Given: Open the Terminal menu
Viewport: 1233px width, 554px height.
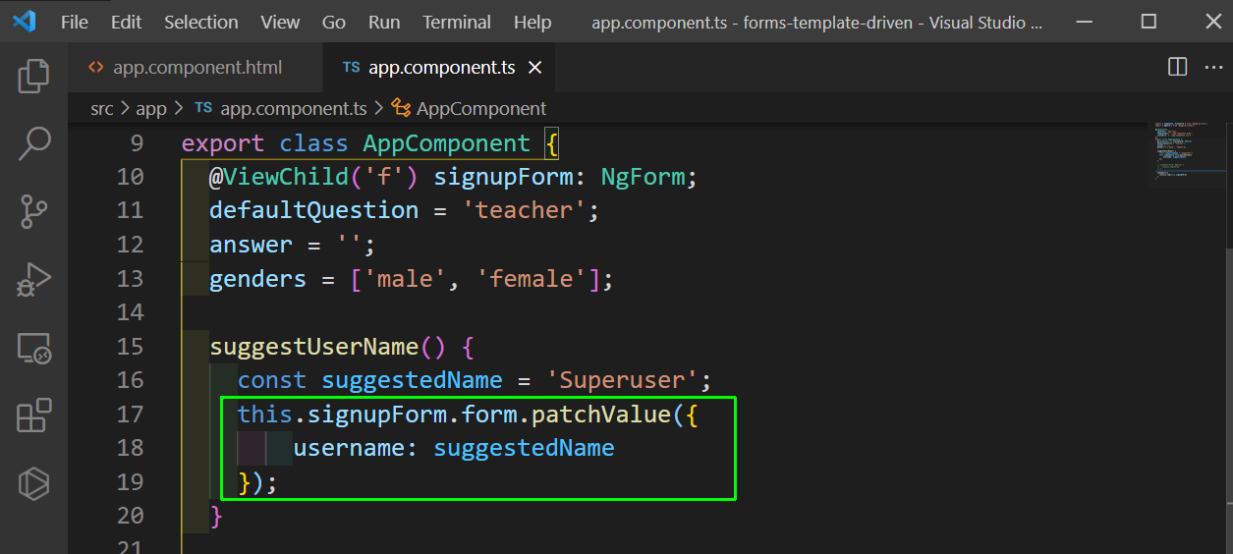Looking at the screenshot, I should pos(457,22).
